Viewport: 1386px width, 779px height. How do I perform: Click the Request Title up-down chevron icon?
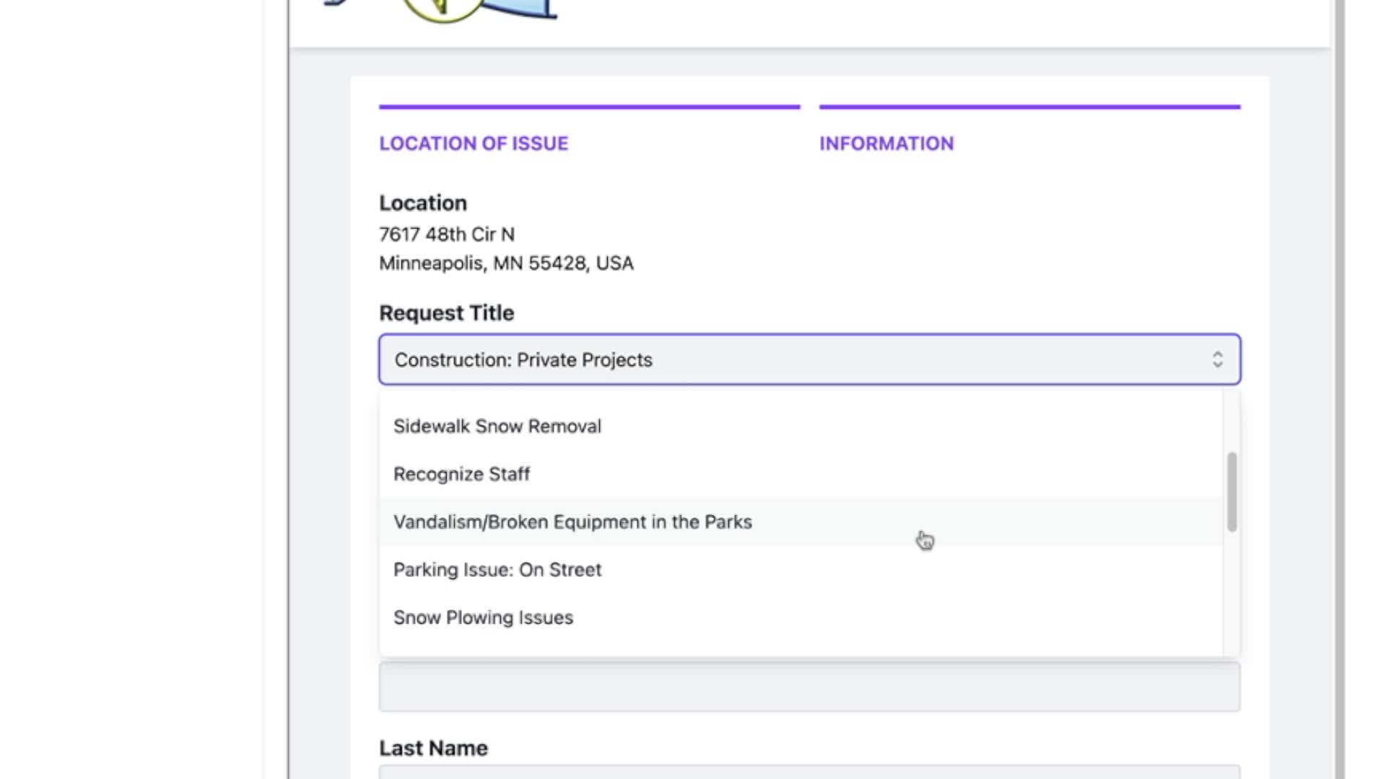pos(1217,359)
